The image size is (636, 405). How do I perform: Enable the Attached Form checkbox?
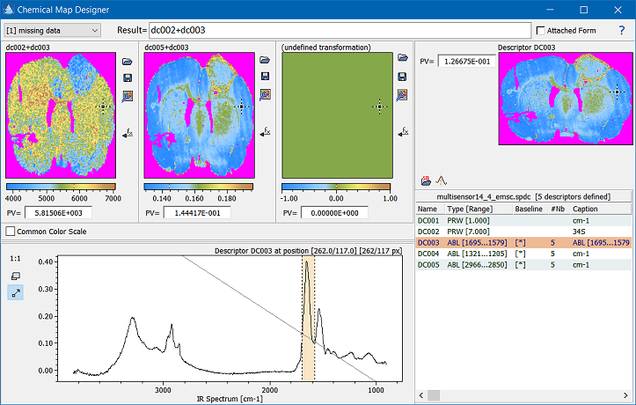pyautogui.click(x=540, y=31)
